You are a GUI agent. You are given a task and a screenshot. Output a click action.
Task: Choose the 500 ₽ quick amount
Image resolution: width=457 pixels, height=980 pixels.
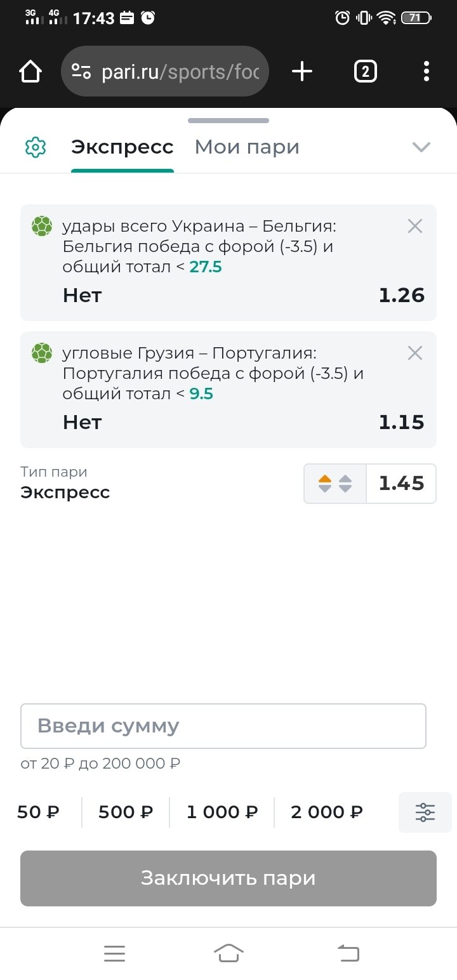tap(126, 812)
